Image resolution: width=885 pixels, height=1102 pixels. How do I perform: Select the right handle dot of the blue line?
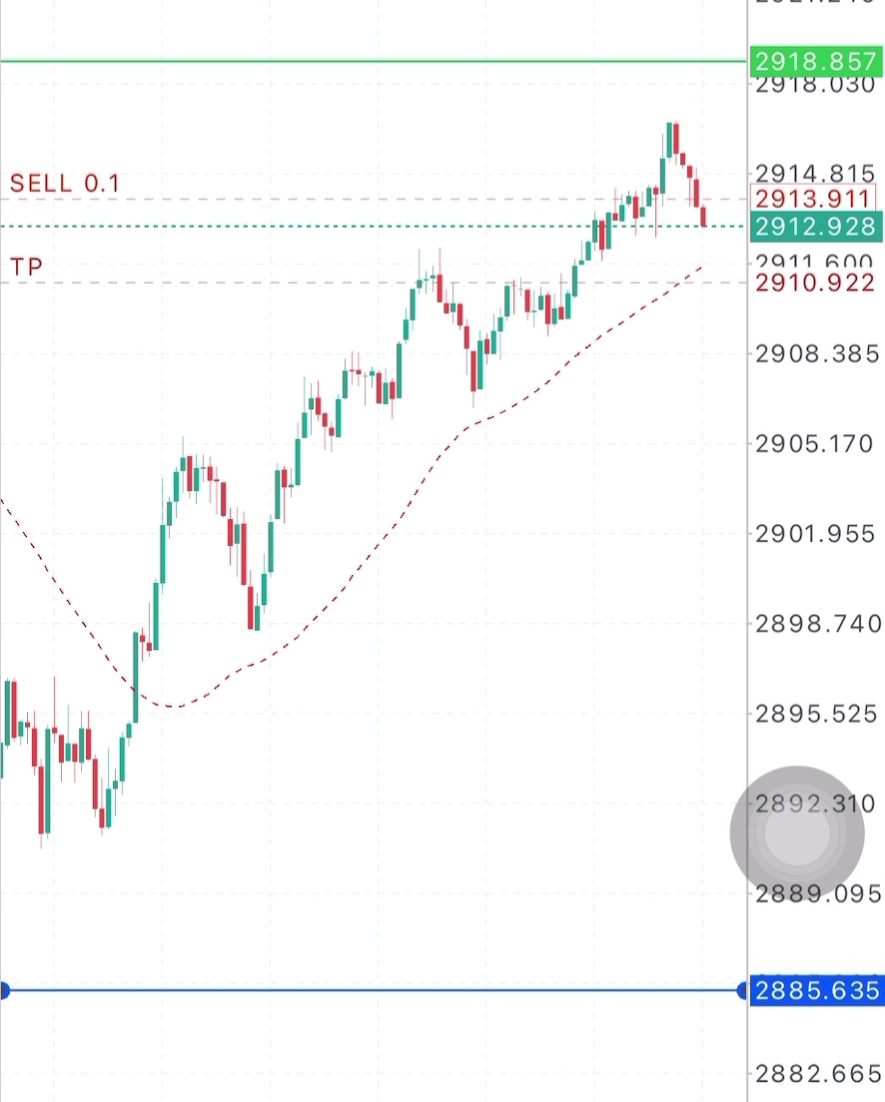(x=742, y=990)
